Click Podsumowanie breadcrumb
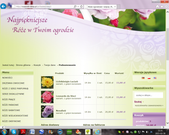Image resolution: width=169 pixels, height=135 pixels. pyautogui.click(x=67, y=65)
